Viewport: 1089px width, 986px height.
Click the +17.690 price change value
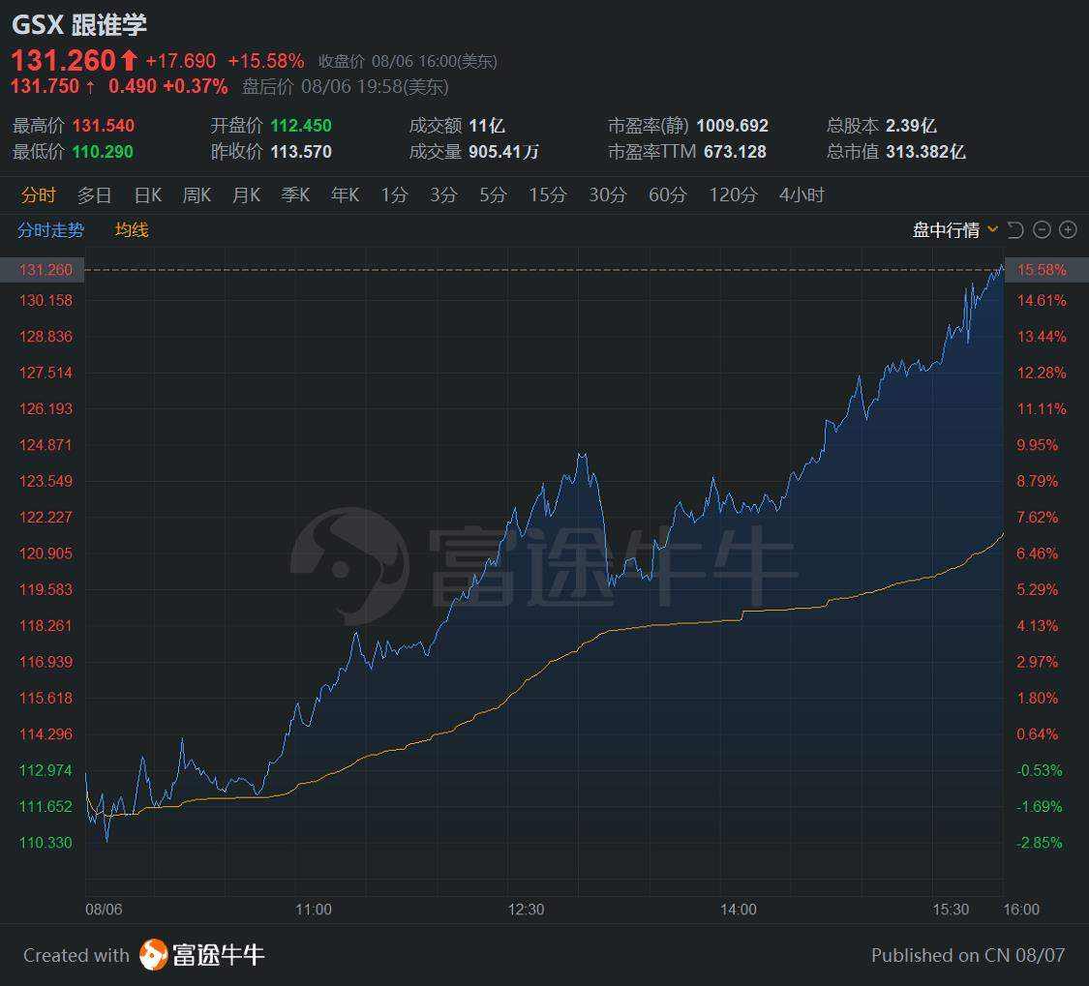coord(181,61)
